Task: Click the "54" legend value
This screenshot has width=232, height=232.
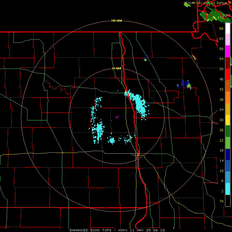Action: (x=221, y=59)
